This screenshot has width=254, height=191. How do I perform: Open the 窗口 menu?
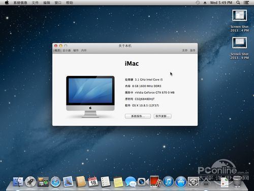tap(58, 3)
